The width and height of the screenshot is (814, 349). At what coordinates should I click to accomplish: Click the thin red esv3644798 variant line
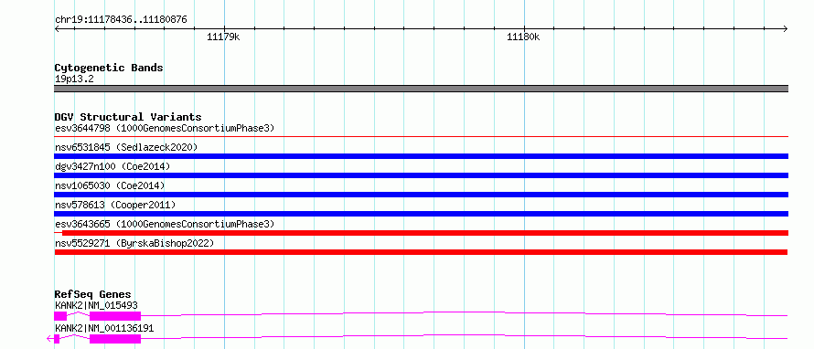[421, 137]
